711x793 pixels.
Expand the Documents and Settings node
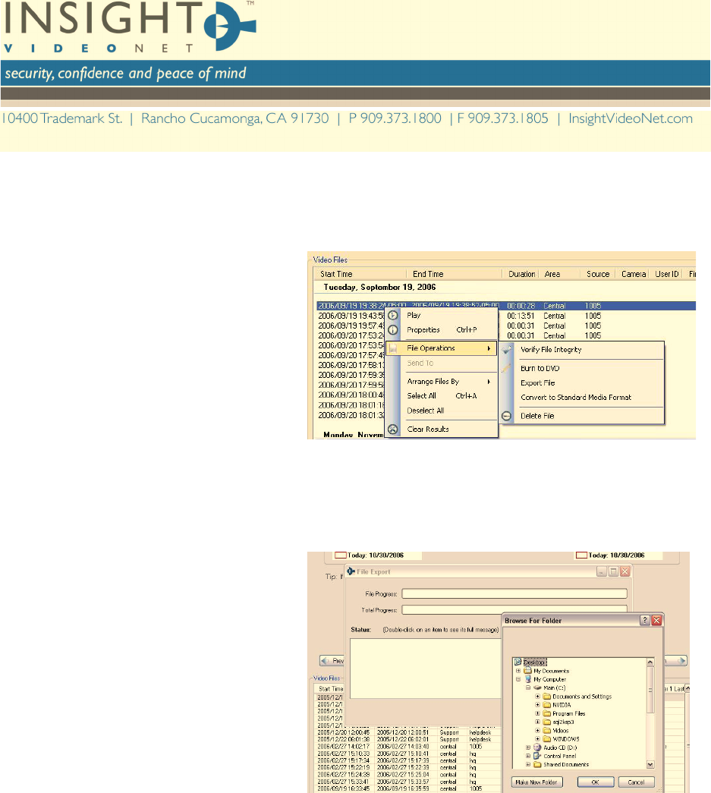tap(537, 697)
